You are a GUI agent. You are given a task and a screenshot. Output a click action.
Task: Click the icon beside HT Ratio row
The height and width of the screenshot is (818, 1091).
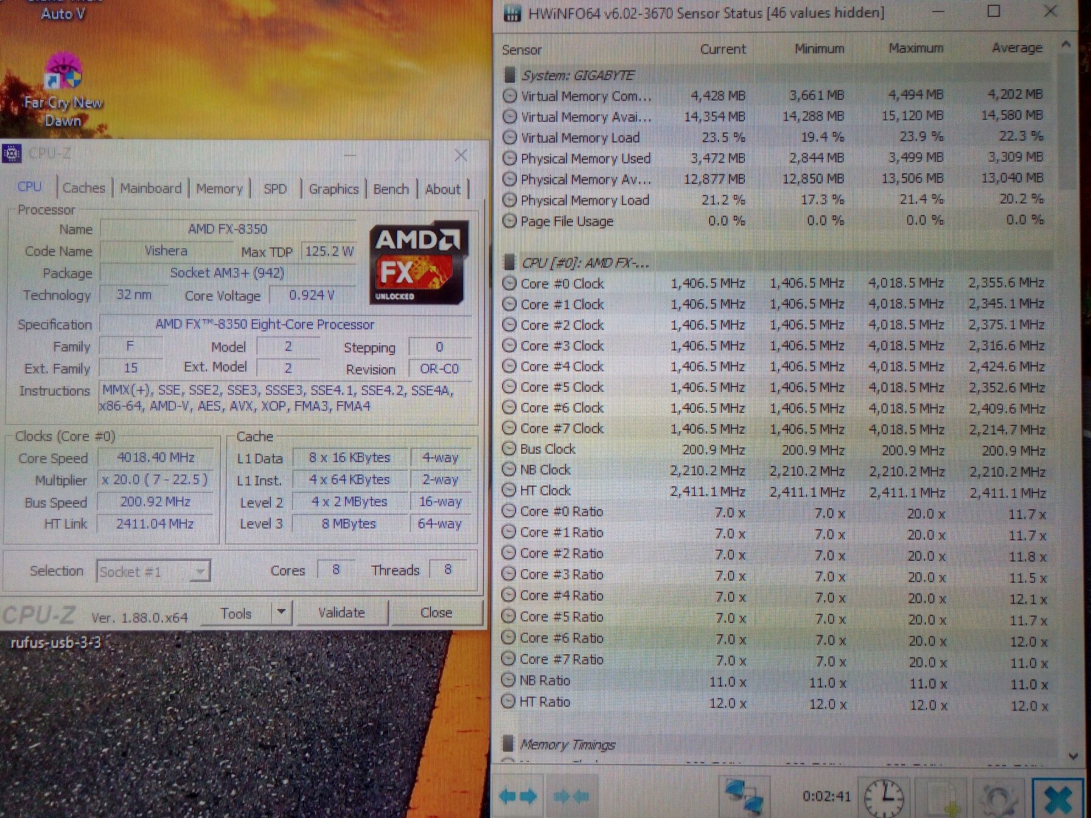[507, 701]
